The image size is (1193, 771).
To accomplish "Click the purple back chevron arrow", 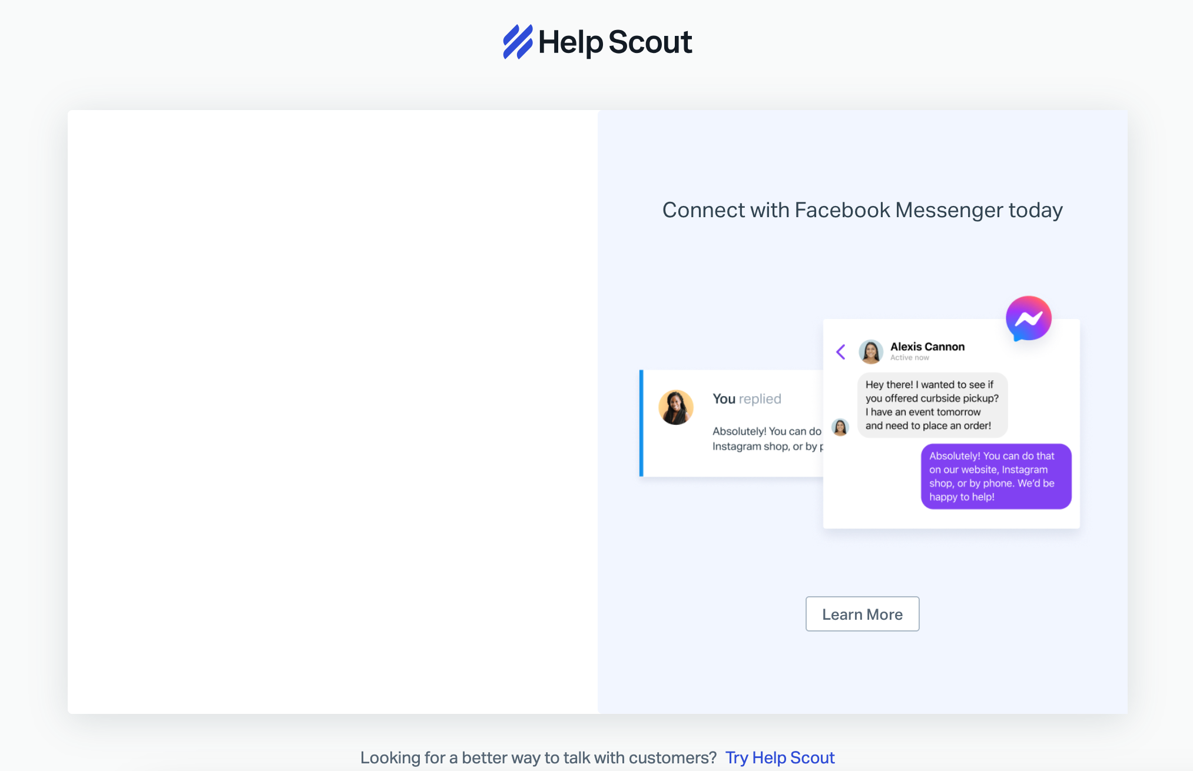I will tap(841, 352).
